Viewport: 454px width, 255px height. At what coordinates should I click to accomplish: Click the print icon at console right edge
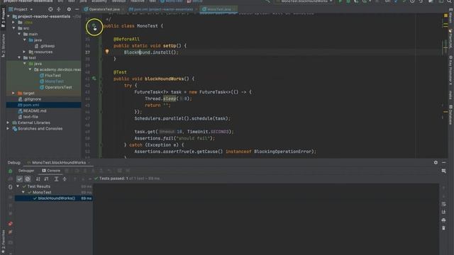(443, 220)
